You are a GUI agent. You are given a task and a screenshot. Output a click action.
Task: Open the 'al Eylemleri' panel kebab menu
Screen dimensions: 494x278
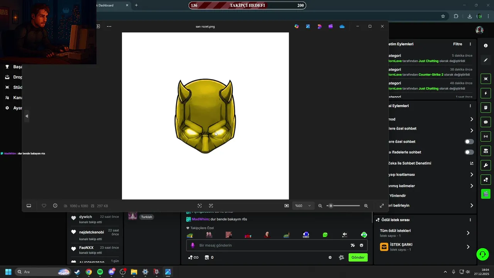pyautogui.click(x=470, y=106)
